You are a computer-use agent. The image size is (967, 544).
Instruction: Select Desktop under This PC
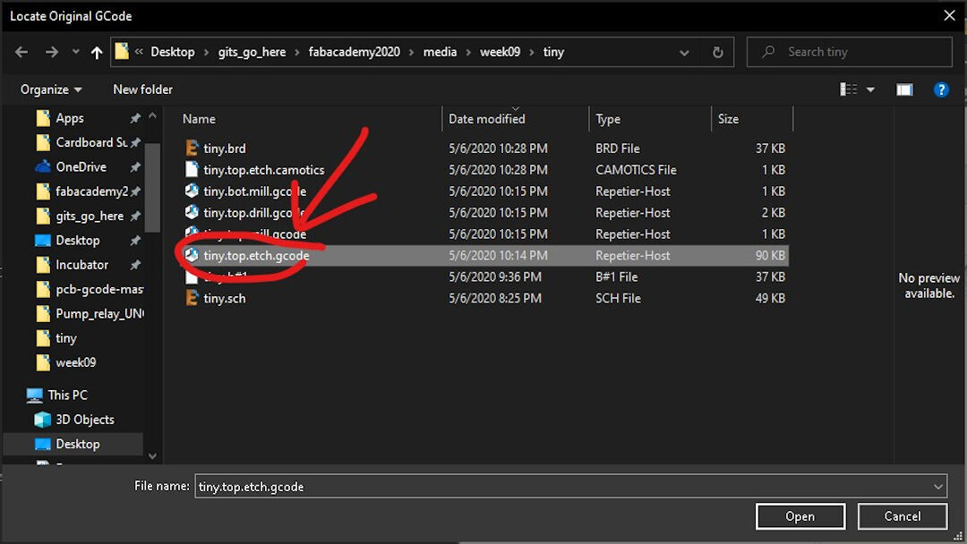click(x=77, y=444)
